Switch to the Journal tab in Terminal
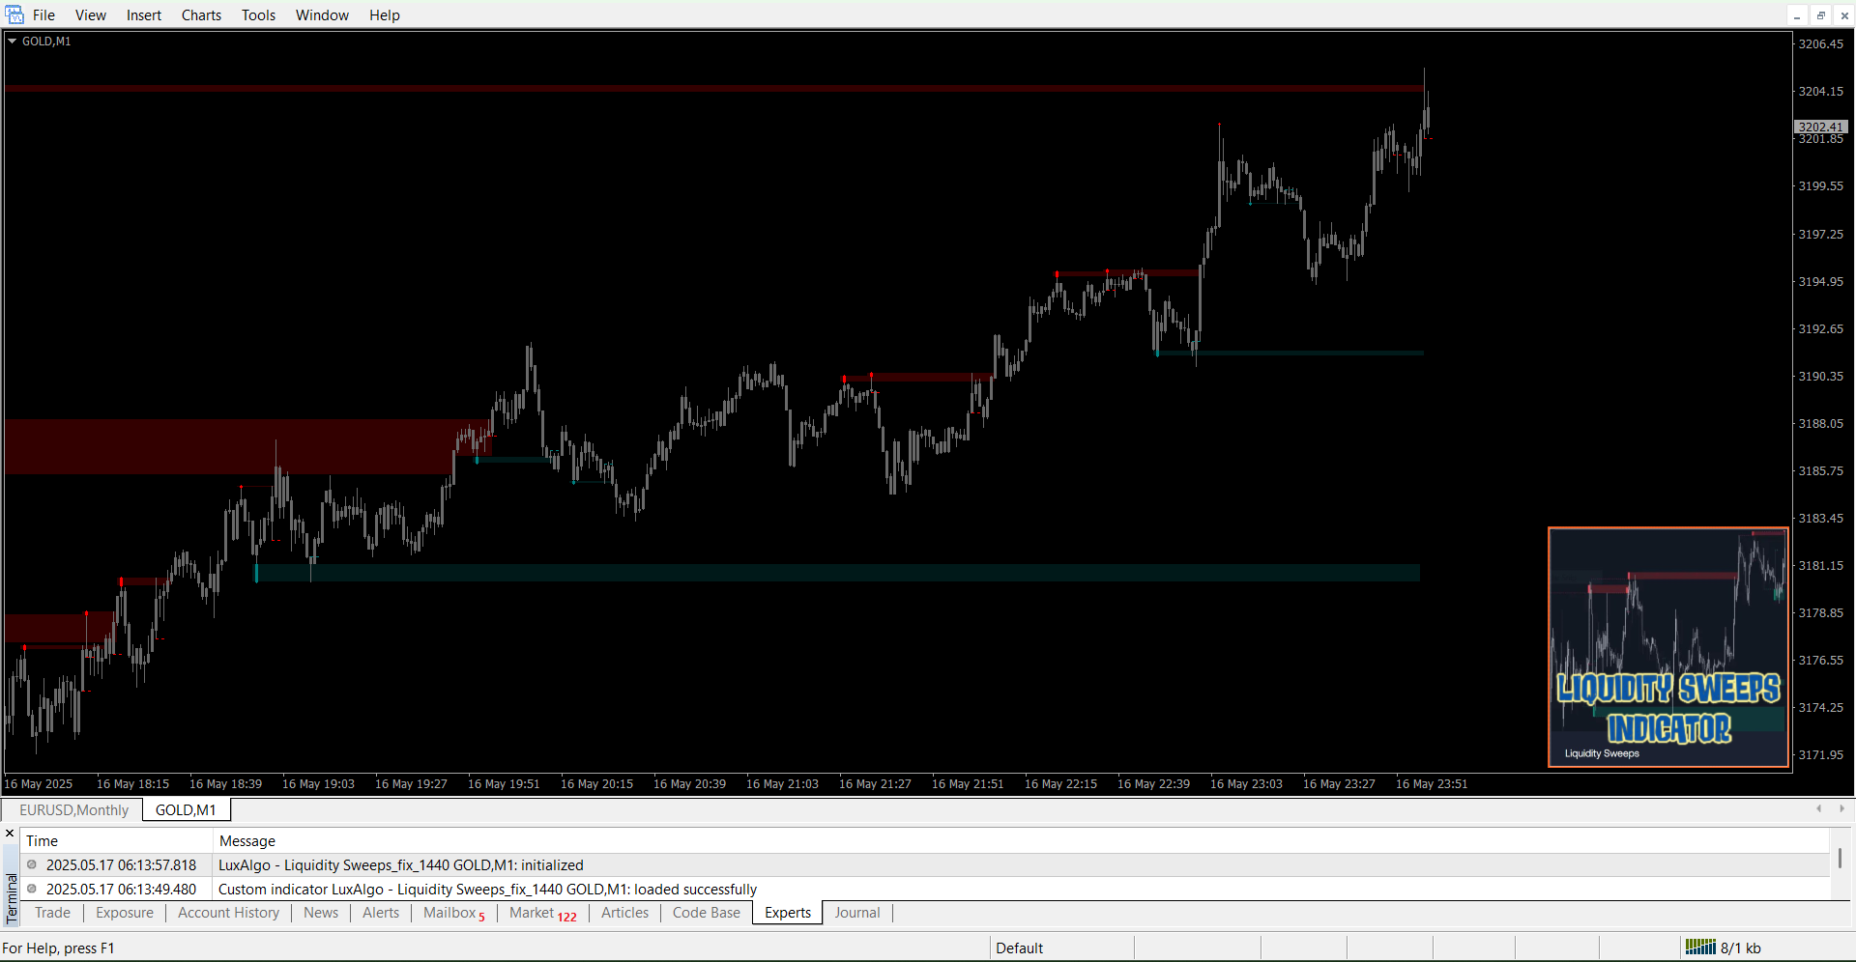1856x962 pixels. point(856,913)
